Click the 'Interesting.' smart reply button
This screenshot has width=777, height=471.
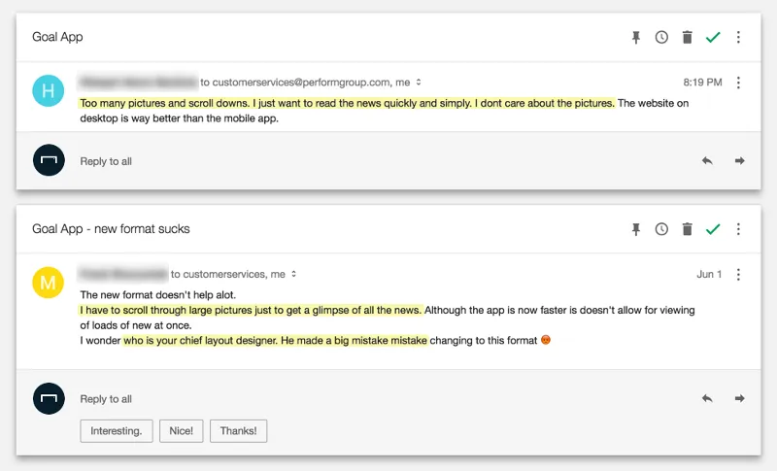pyautogui.click(x=117, y=431)
